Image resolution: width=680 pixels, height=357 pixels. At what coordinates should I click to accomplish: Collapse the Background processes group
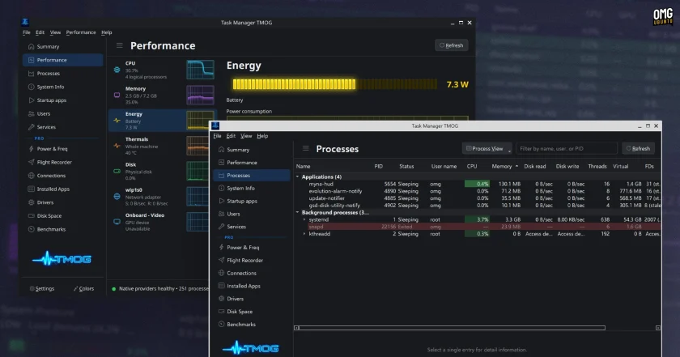click(298, 213)
